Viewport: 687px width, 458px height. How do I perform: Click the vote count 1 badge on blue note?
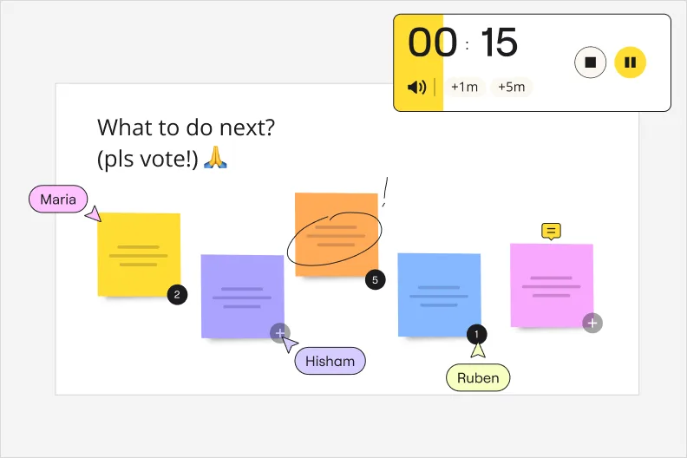coord(477,335)
